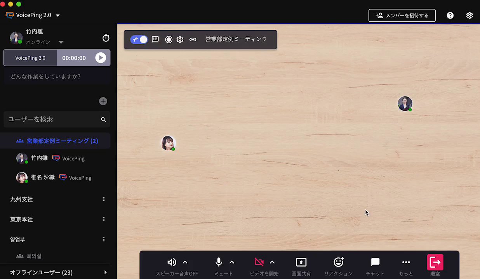Select the VoicePing 2.0 project label in tracker
This screenshot has width=480, height=279.
click(x=30, y=58)
